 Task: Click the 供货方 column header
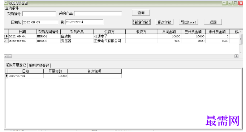[x=109, y=32]
